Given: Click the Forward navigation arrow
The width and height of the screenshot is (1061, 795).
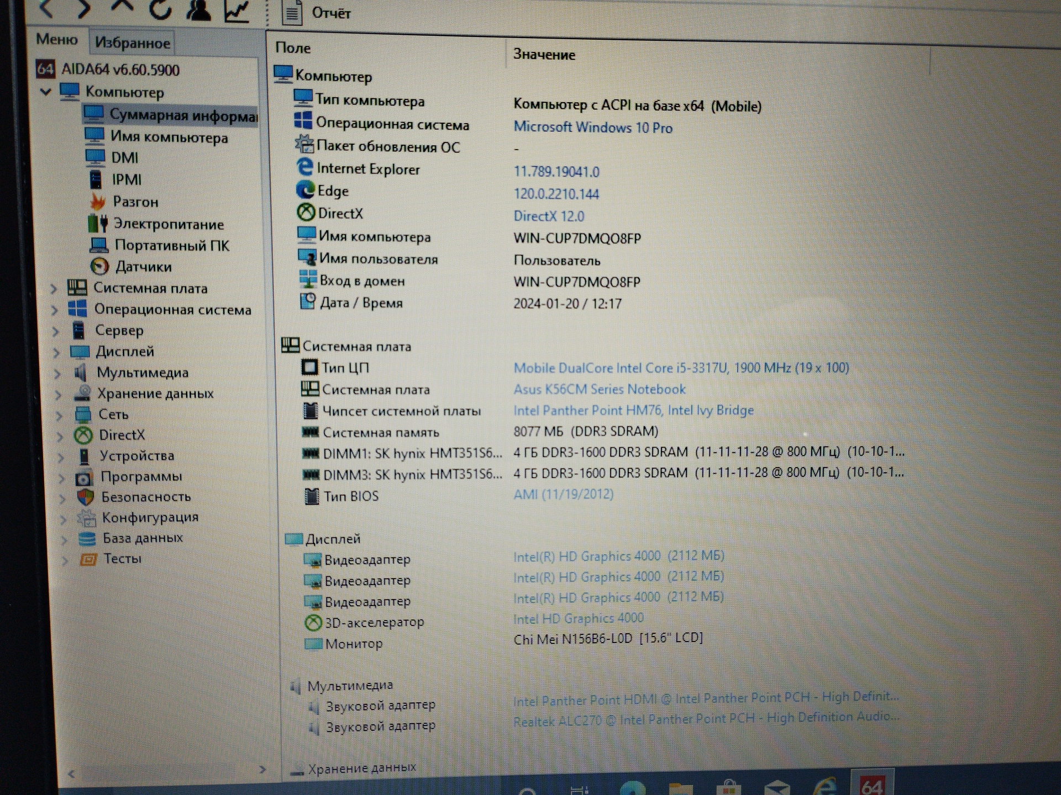Looking at the screenshot, I should [83, 8].
